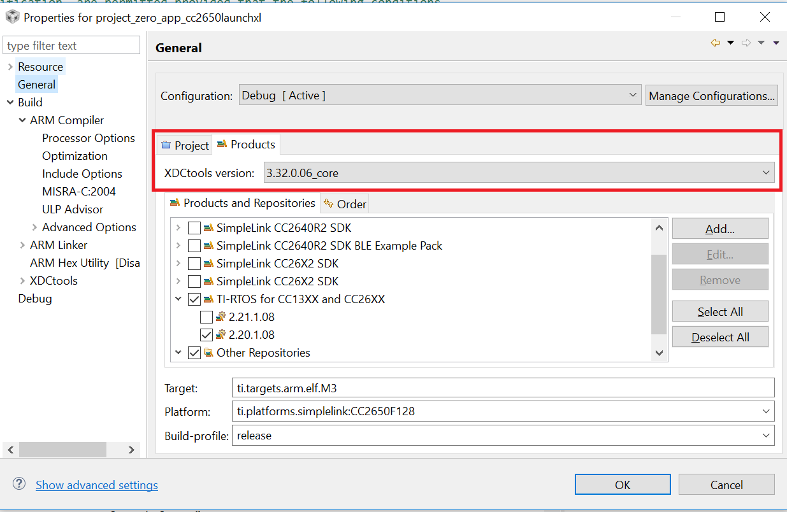Select Processor Options in the tree
Image resolution: width=787 pixels, height=512 pixels.
click(89, 138)
